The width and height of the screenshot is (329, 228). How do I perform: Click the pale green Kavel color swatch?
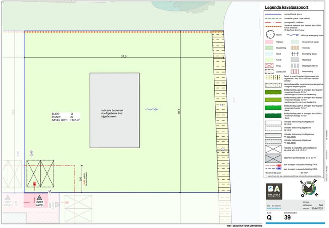tap(269, 60)
